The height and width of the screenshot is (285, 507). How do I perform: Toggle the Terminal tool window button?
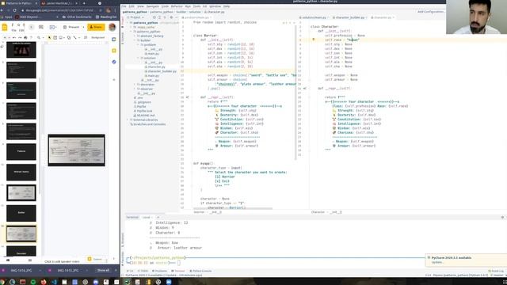[178, 271]
